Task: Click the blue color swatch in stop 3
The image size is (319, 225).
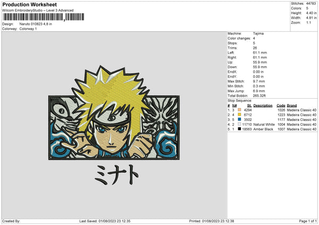Action: pyautogui.click(x=239, y=119)
